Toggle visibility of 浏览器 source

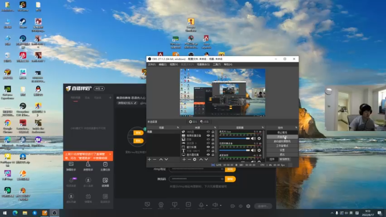(208, 132)
